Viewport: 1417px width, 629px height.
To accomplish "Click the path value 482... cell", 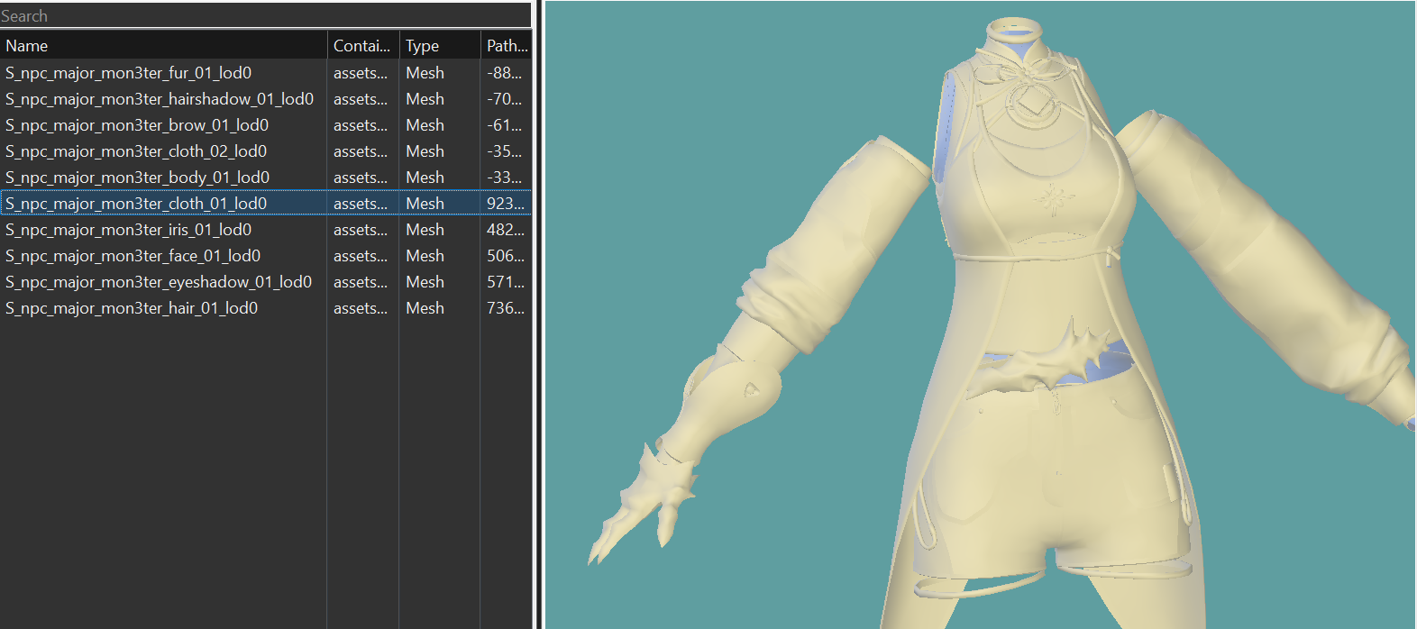I will point(506,230).
